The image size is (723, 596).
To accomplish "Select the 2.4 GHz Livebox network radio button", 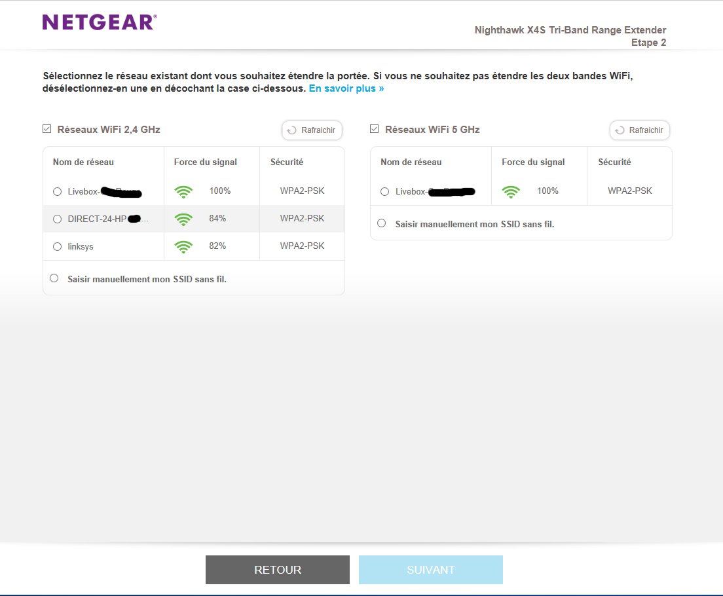I will [57, 191].
